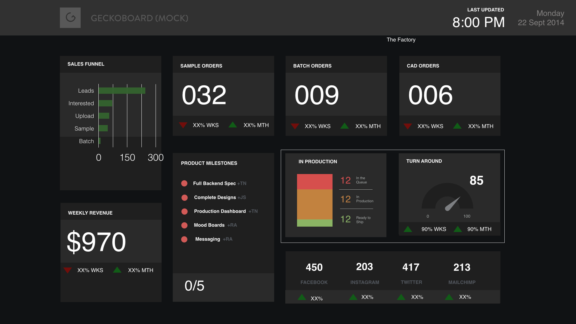This screenshot has height=324, width=576.
Task: Toggle the Mood Boards milestone dot
Action: click(184, 225)
